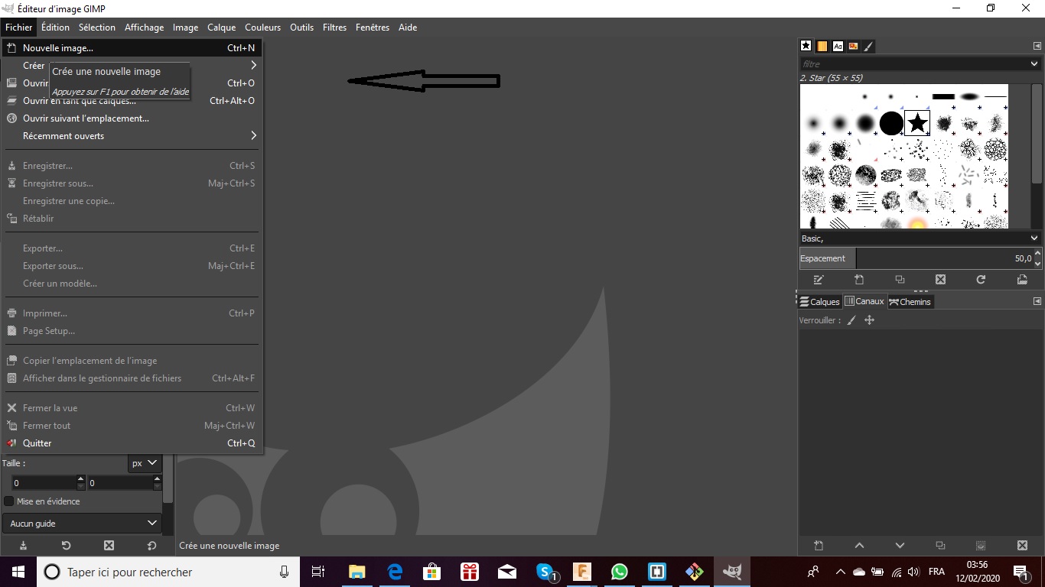Image resolution: width=1045 pixels, height=587 pixels.
Task: Click the Windows Start button
Action: [18, 572]
